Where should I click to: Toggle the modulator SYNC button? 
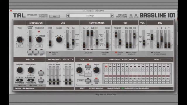(30, 52)
